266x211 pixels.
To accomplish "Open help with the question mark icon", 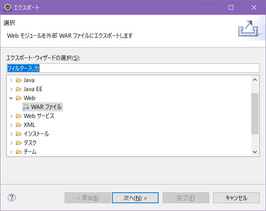I will click(12, 197).
